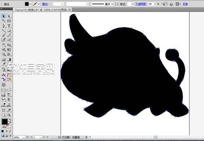Click the crosshair circle plugin tool
The image size is (204, 141).
tap(3, 85)
